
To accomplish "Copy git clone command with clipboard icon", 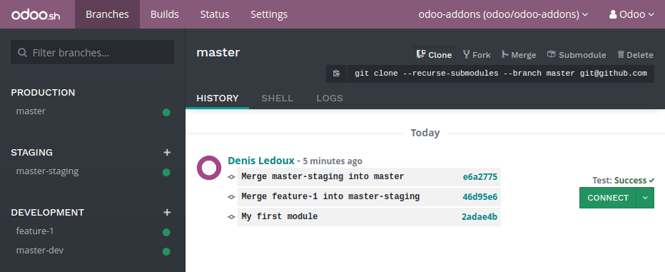I will click(337, 74).
